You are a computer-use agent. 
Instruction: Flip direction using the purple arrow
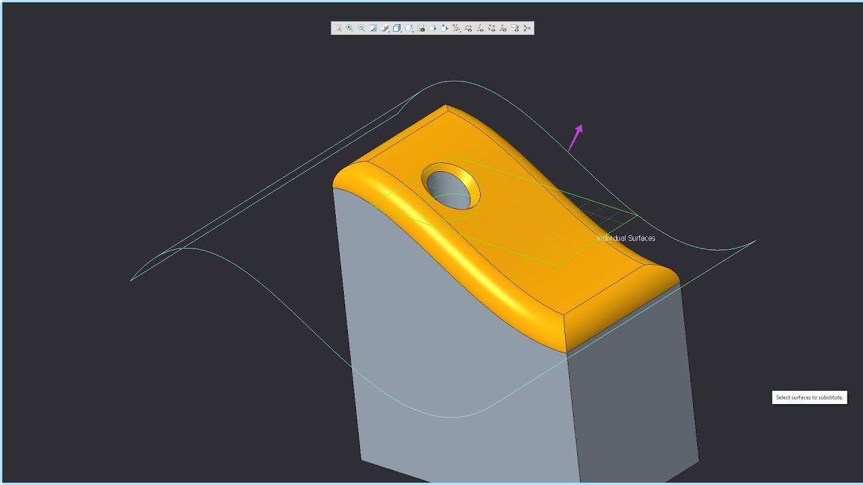(575, 137)
